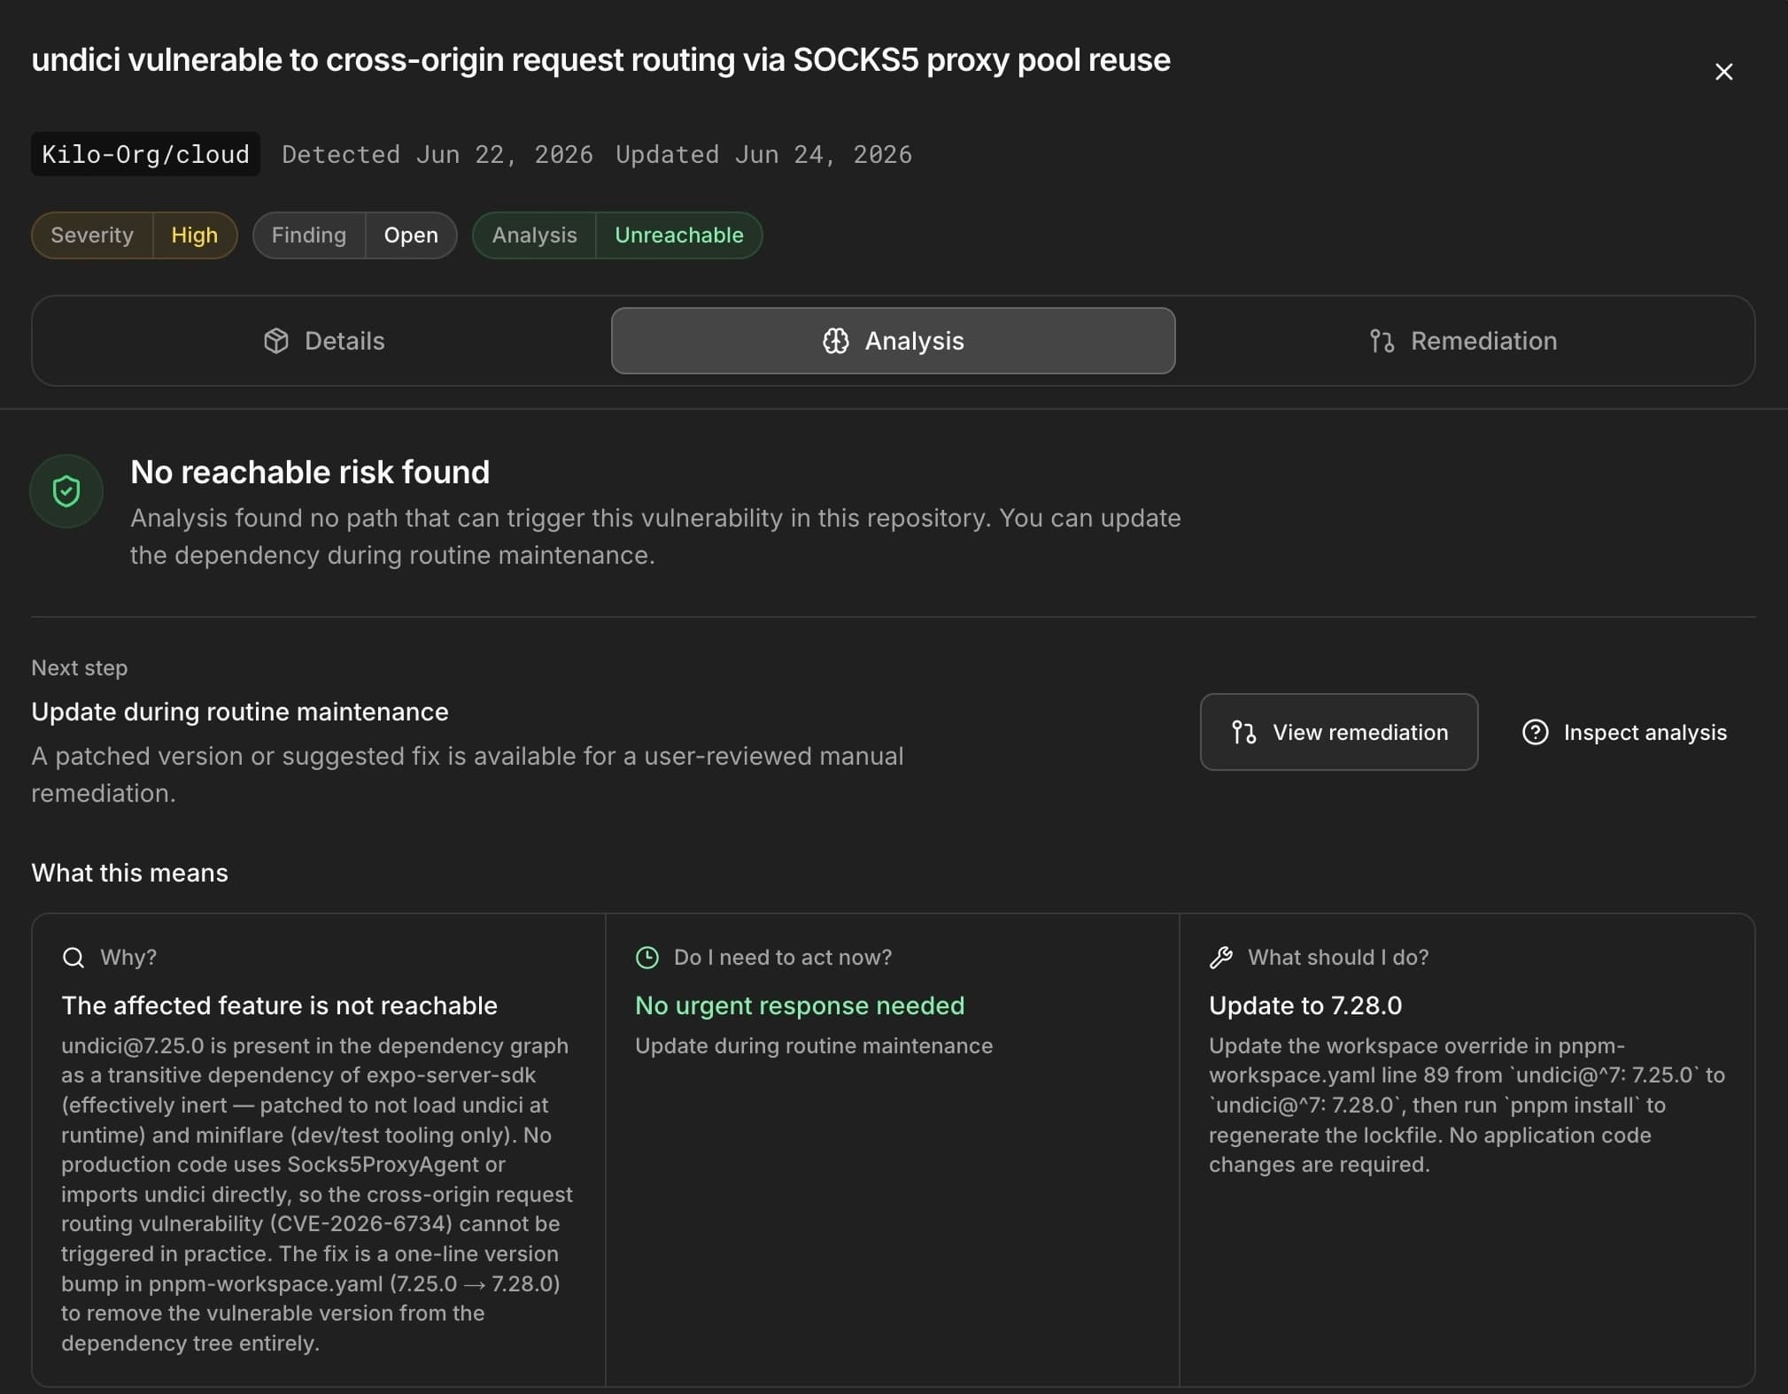The height and width of the screenshot is (1394, 1788).
Task: Click the clock icon beside act now question
Action: 647,958
